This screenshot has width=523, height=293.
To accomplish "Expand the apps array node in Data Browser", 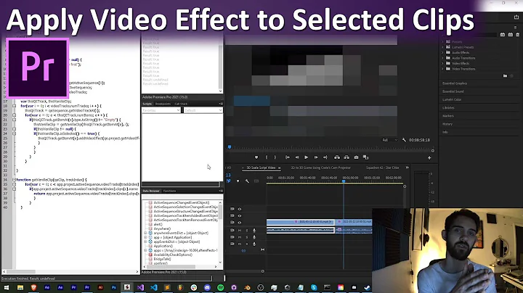I will coord(145,250).
